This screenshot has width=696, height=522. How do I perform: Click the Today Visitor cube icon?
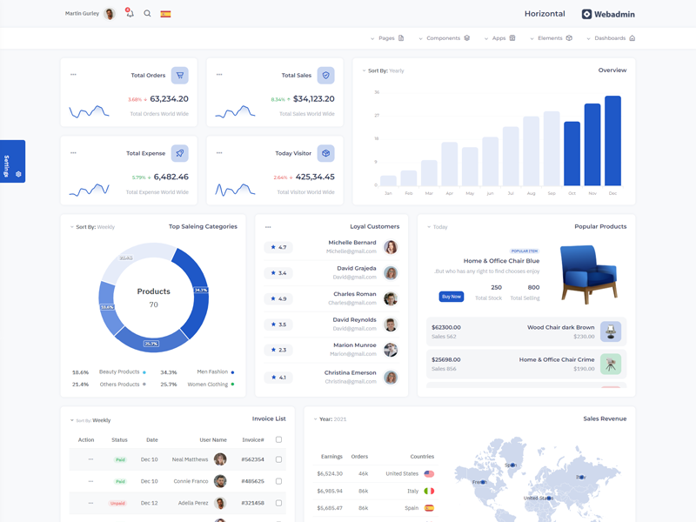tap(325, 153)
